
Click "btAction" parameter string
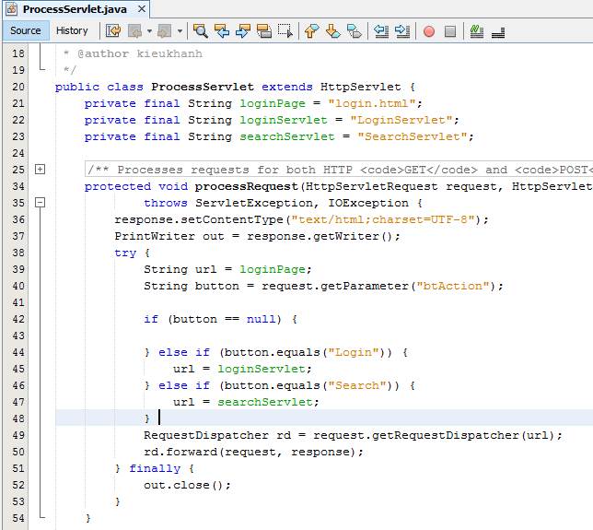tap(453, 286)
